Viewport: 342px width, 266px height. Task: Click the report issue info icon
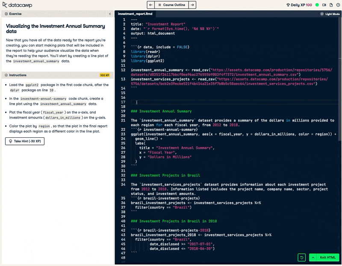(x=338, y=5)
